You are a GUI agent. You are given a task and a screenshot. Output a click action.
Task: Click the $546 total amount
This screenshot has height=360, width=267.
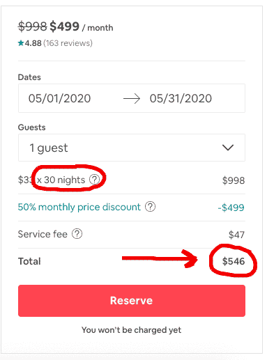pos(234,261)
